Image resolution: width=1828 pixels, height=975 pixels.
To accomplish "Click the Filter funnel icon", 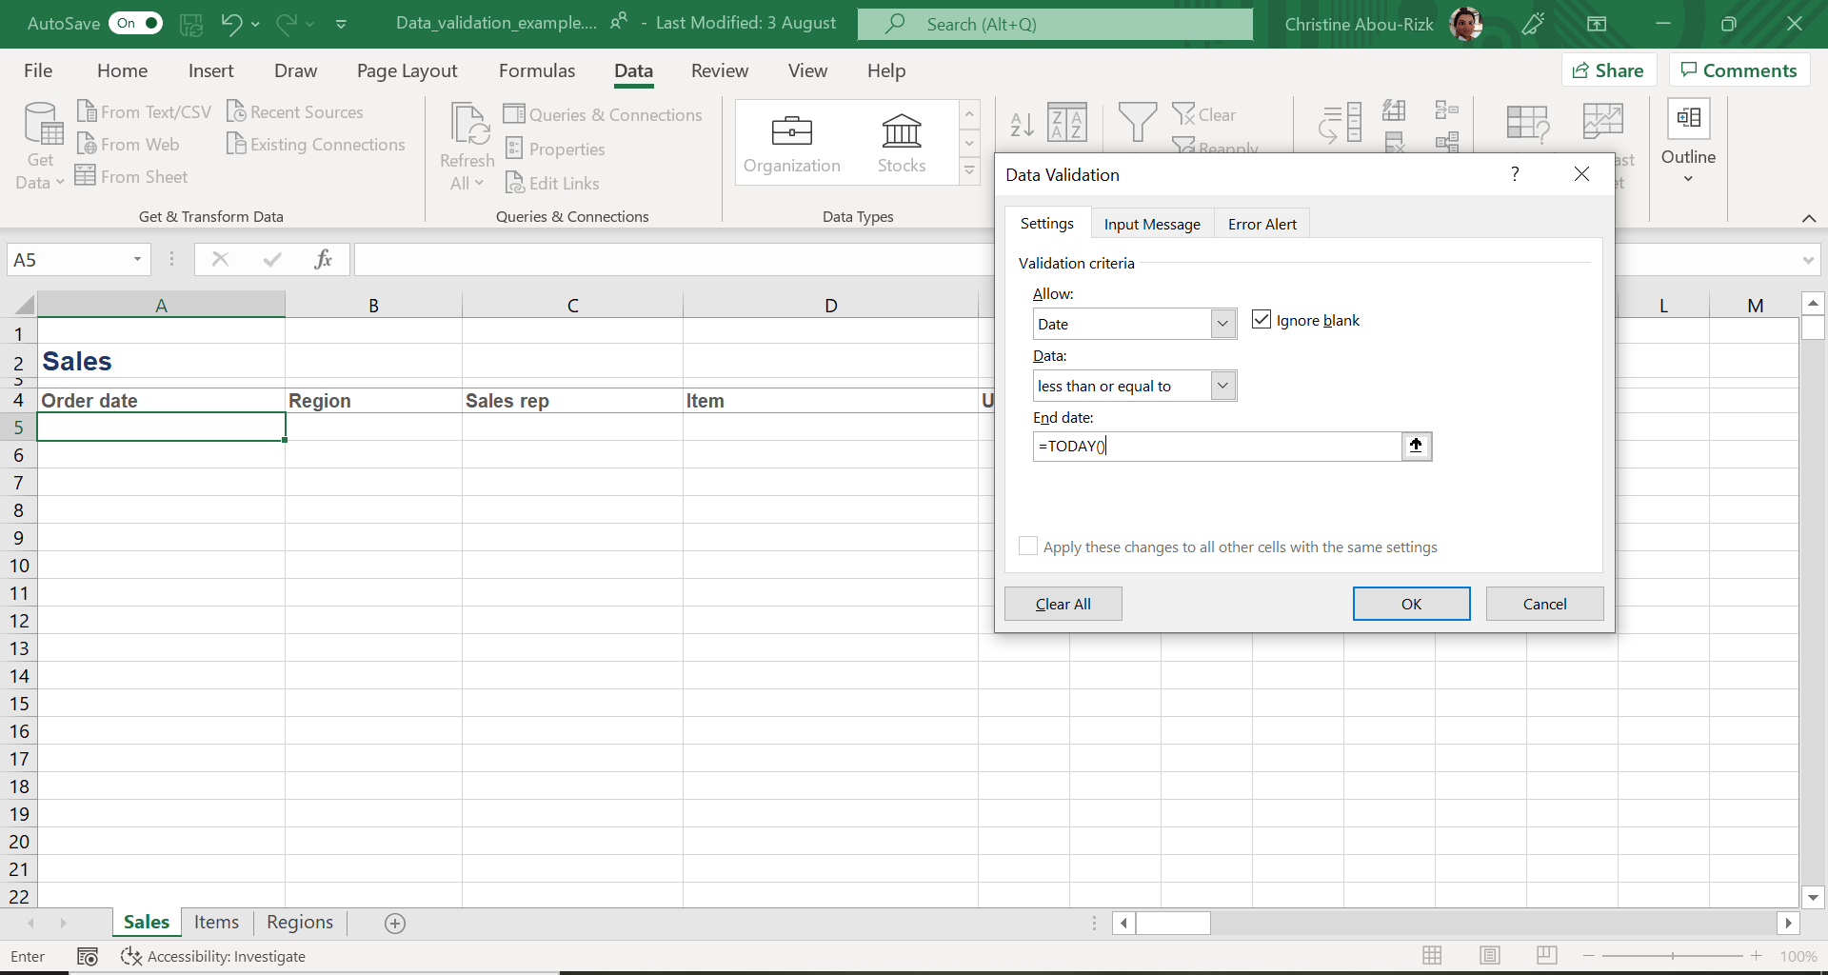I will coord(1137,124).
